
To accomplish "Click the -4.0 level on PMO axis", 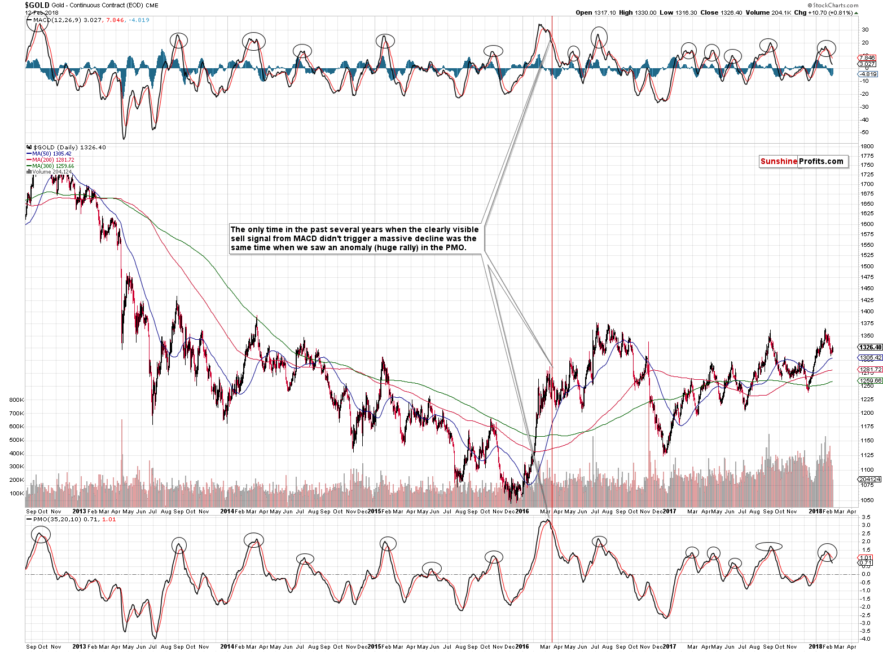I will coord(865,640).
